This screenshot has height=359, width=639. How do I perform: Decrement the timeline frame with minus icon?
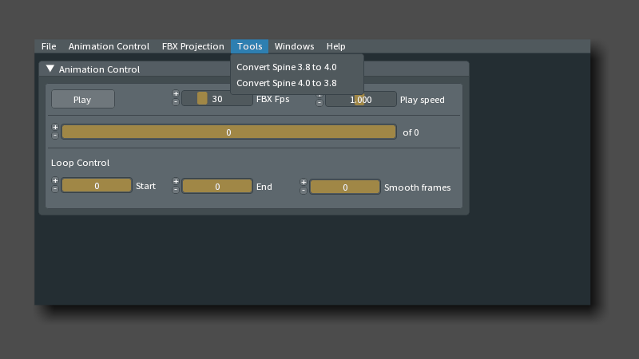click(55, 136)
